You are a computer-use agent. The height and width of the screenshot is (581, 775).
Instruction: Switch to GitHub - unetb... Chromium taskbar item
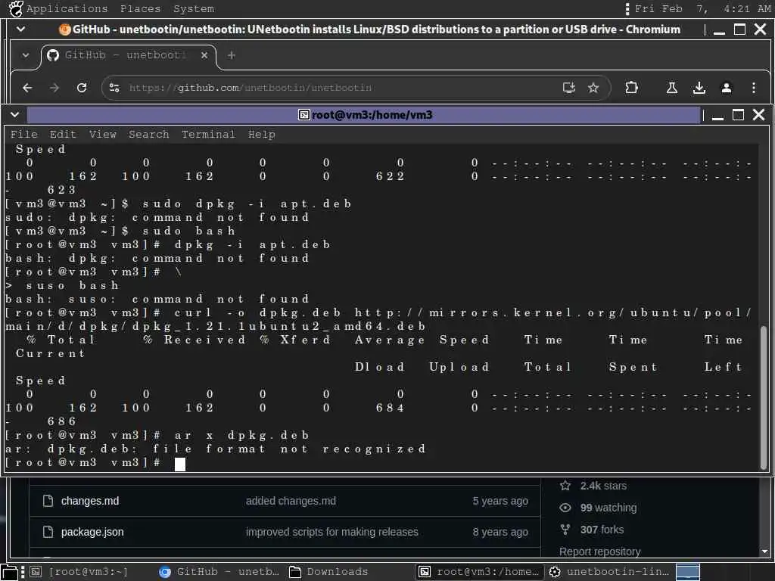point(219,572)
